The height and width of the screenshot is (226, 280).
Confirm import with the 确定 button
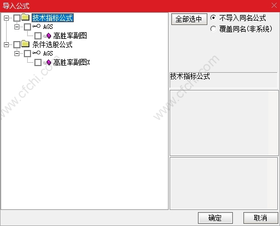pyautogui.click(x=215, y=218)
